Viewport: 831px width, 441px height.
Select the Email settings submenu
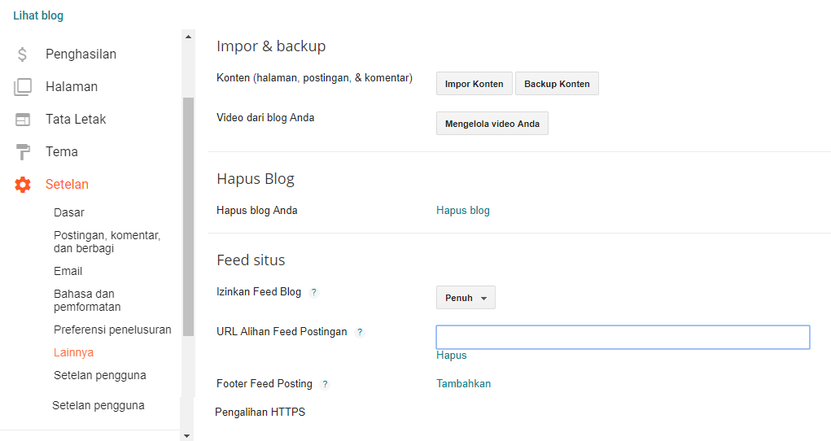coord(68,271)
